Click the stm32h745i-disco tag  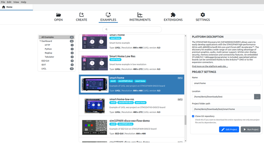[125, 103]
